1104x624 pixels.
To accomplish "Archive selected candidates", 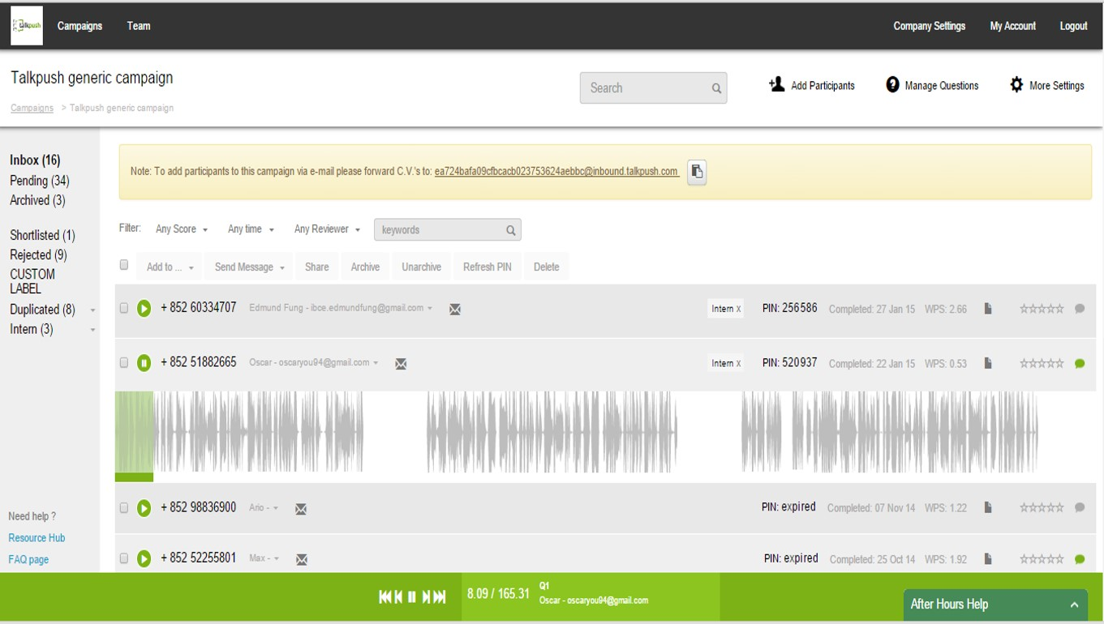I will [x=365, y=266].
